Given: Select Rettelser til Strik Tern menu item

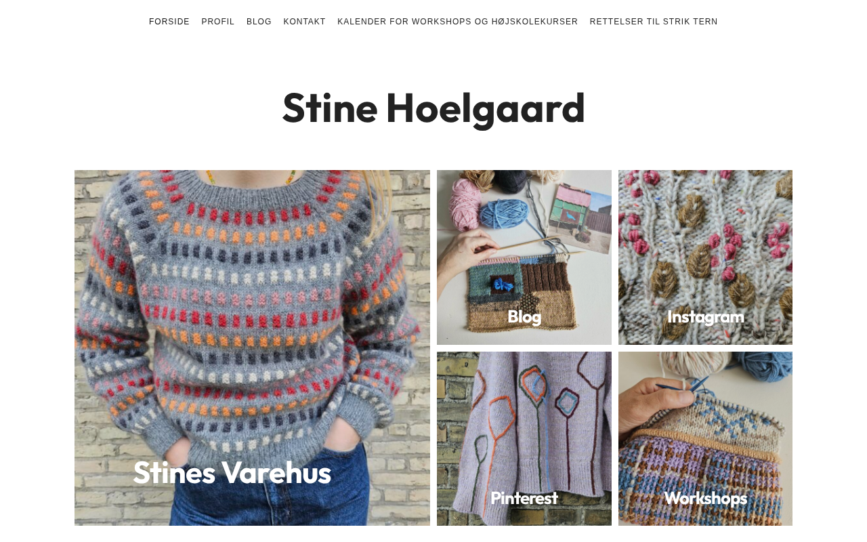Looking at the screenshot, I should click(x=654, y=22).
